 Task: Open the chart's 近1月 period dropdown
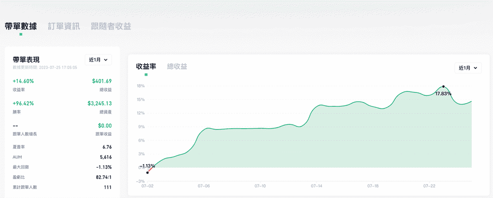[468, 68]
